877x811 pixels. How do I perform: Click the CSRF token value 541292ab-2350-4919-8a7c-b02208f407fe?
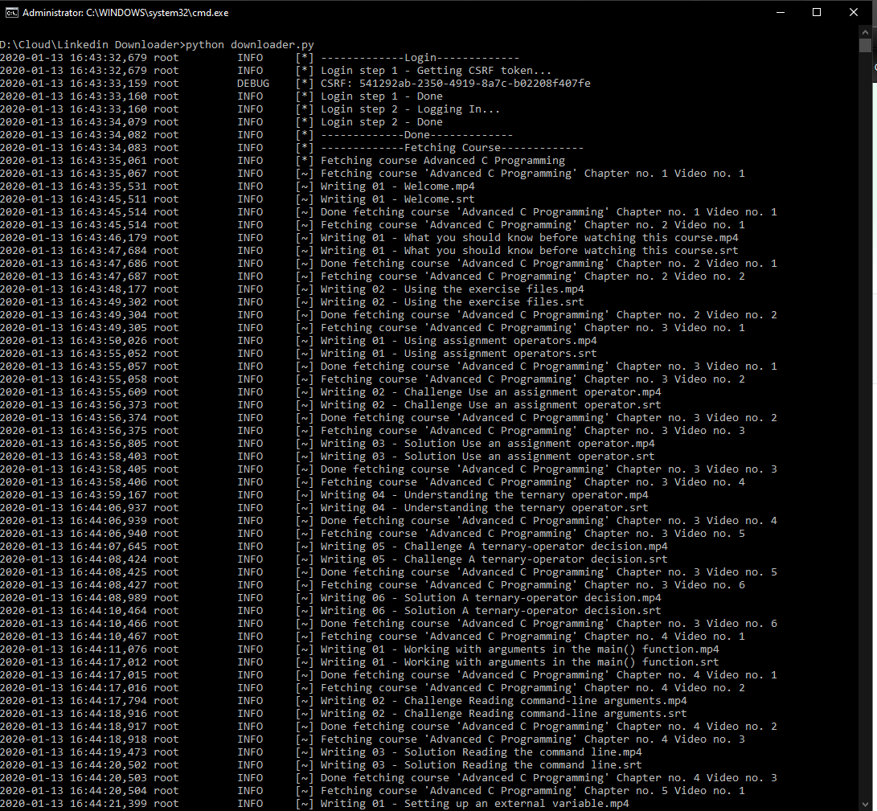tap(474, 84)
